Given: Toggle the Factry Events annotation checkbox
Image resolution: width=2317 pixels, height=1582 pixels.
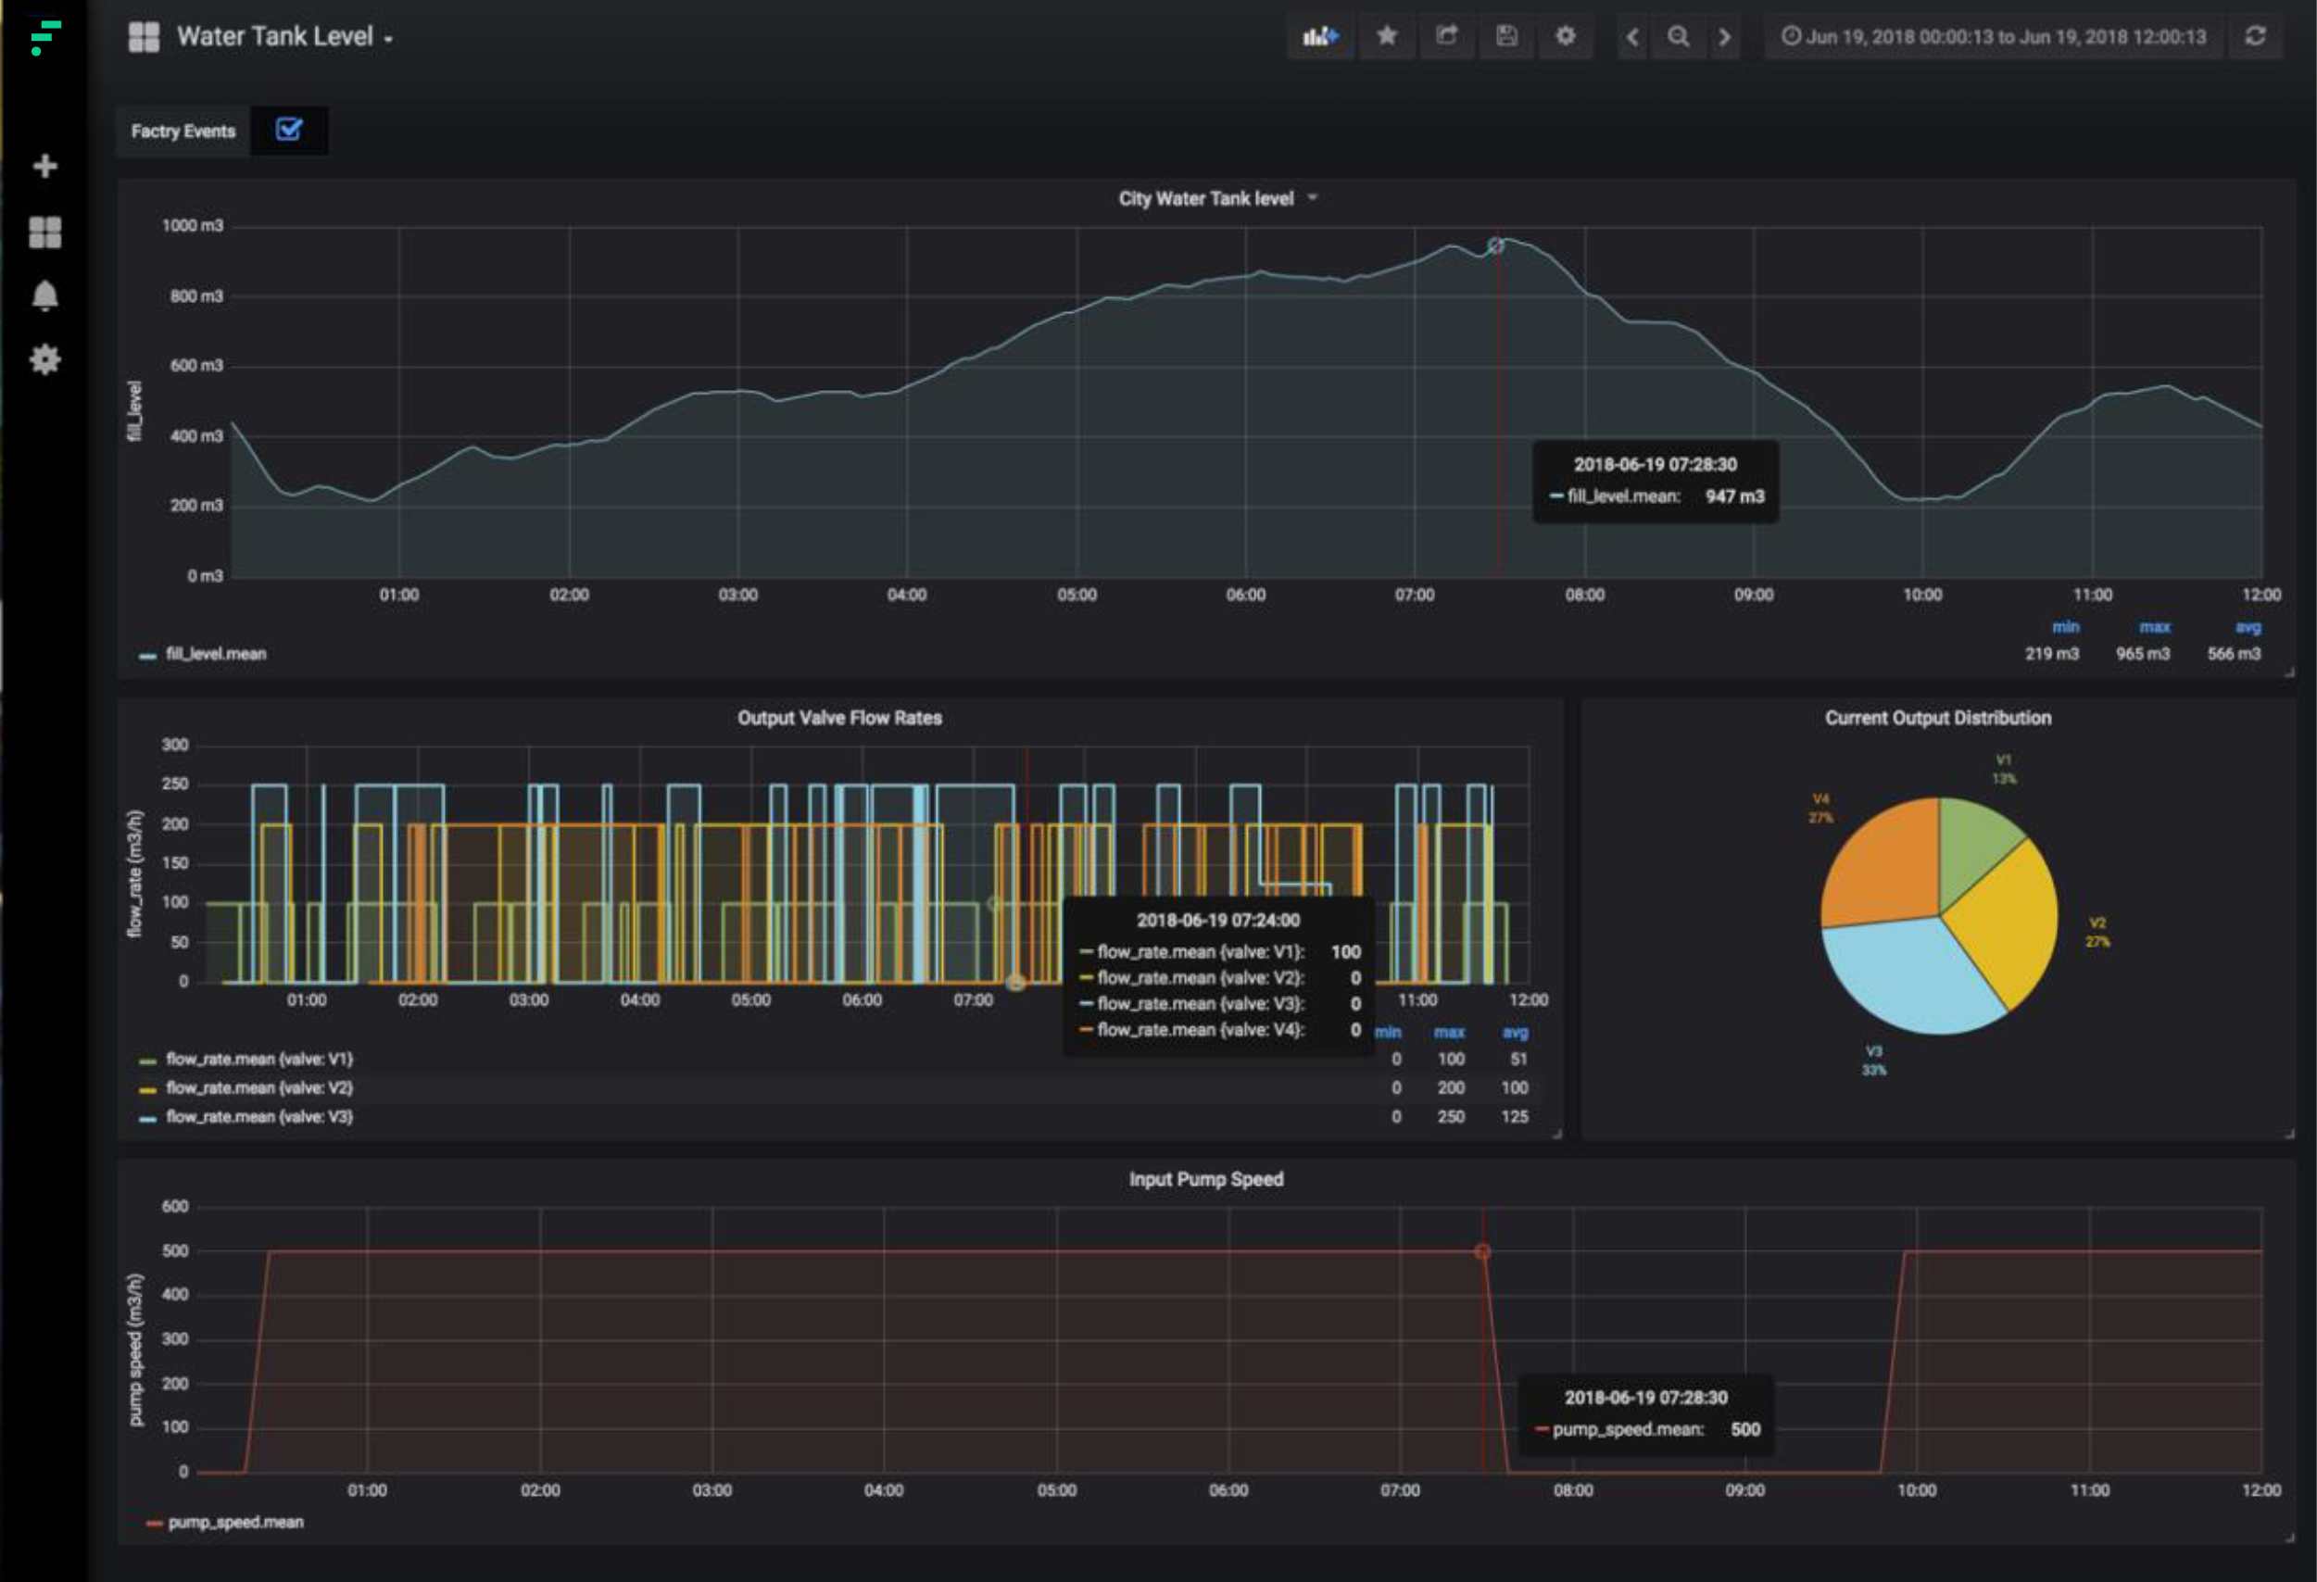Looking at the screenshot, I should [289, 130].
